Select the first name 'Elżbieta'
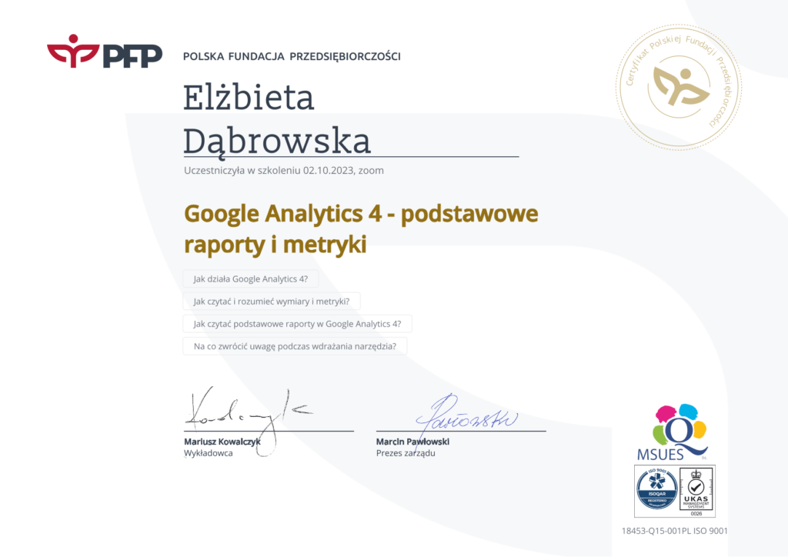788x557 pixels. coord(249,98)
